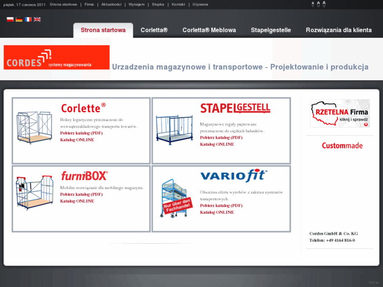
Task: Open the Corletta® main tab
Action: [x=154, y=30]
